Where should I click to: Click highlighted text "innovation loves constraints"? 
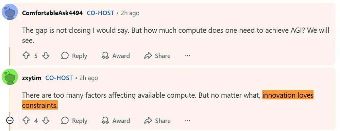pos(168,100)
